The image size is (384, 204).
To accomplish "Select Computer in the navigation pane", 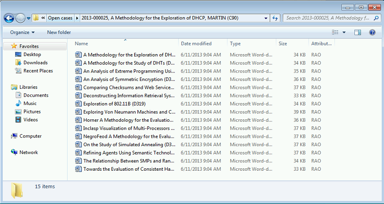I will click(30, 136).
